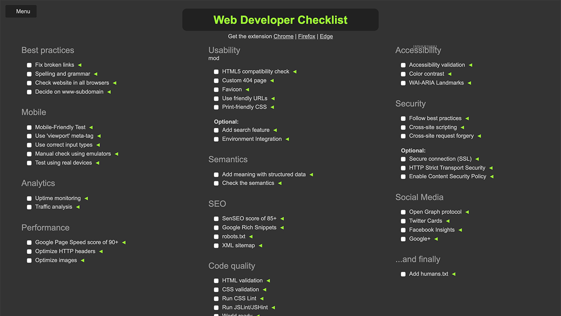Open the Chrome extension link
561x316 pixels.
point(283,36)
